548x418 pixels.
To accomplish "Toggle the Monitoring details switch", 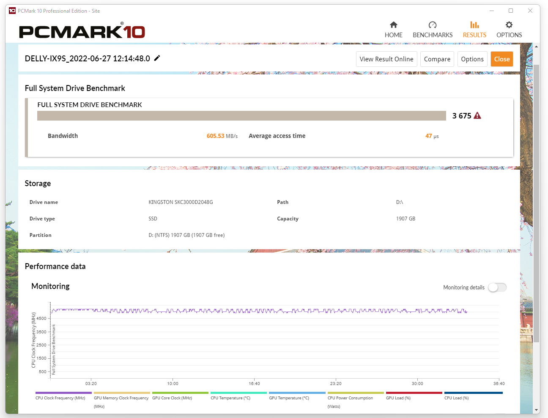I will click(497, 287).
